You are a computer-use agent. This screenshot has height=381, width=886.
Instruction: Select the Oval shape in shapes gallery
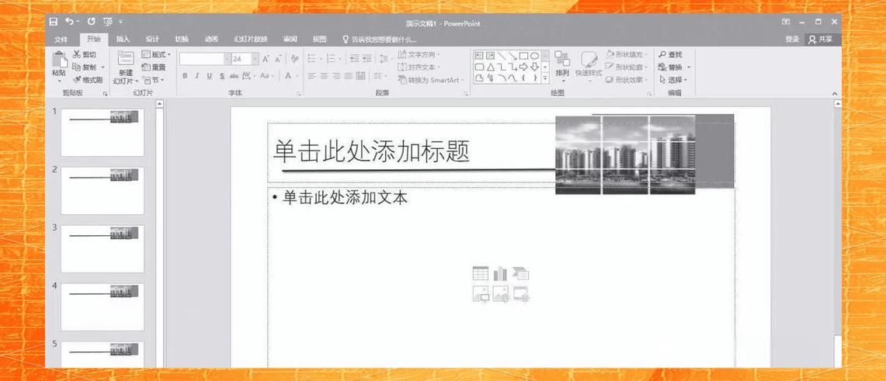[534, 55]
